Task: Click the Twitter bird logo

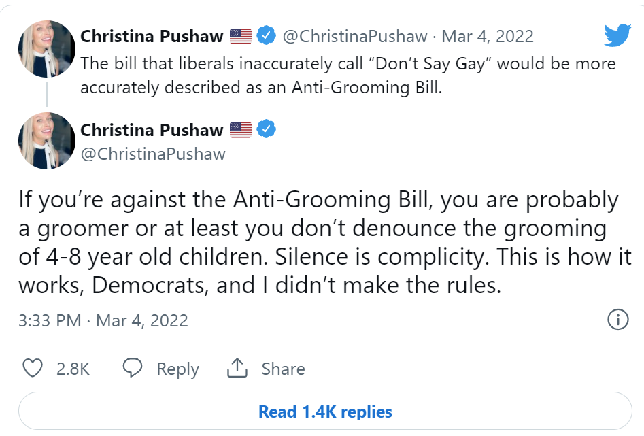Action: 617,35
